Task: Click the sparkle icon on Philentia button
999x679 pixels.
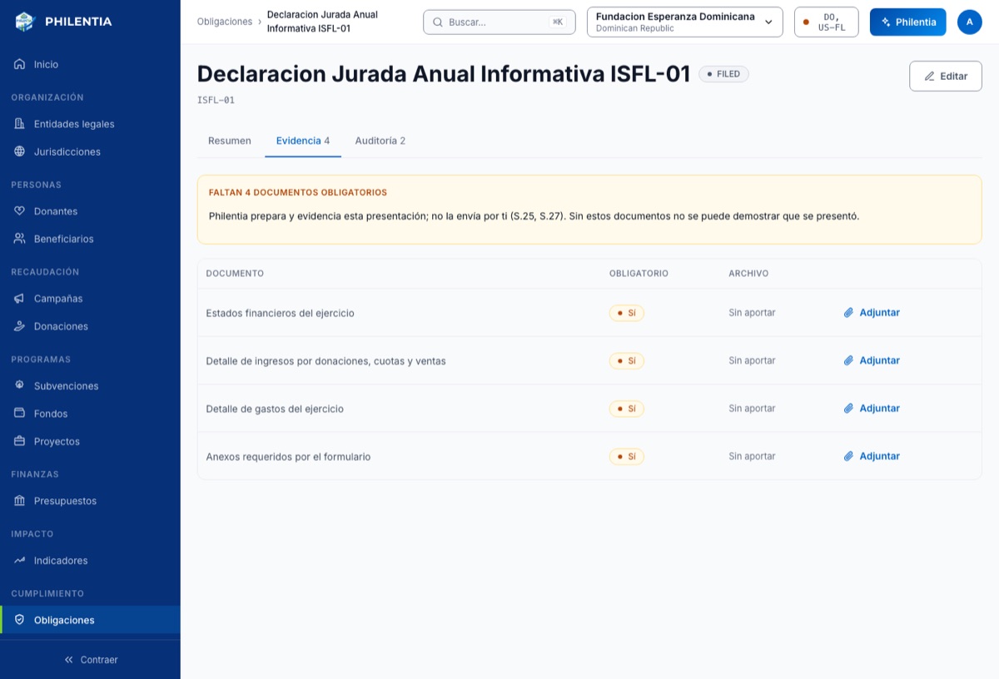Action: tap(886, 22)
